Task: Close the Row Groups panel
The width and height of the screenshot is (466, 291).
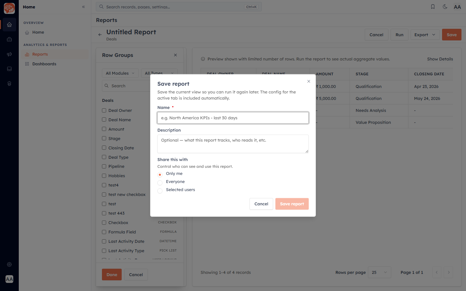Action: click(175, 55)
